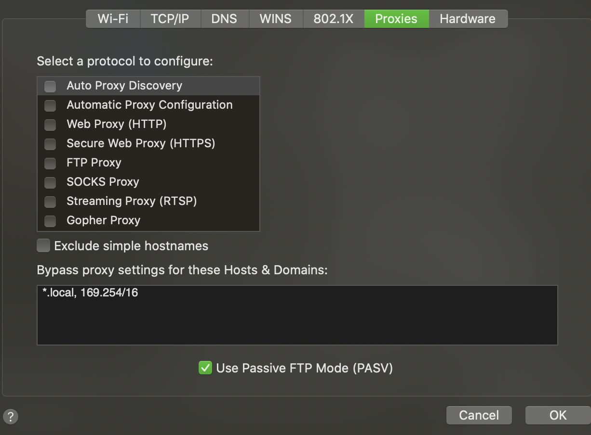Screen dimensions: 591x435
Task: Enable the SOCKS Proxy checkbox
Action: pos(50,182)
